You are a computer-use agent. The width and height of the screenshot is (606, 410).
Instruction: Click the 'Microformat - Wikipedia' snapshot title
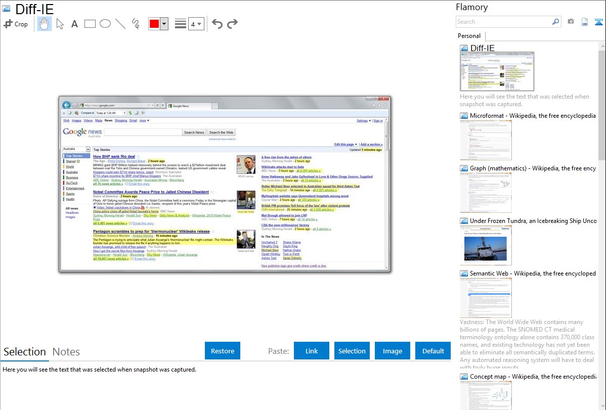[533, 116]
